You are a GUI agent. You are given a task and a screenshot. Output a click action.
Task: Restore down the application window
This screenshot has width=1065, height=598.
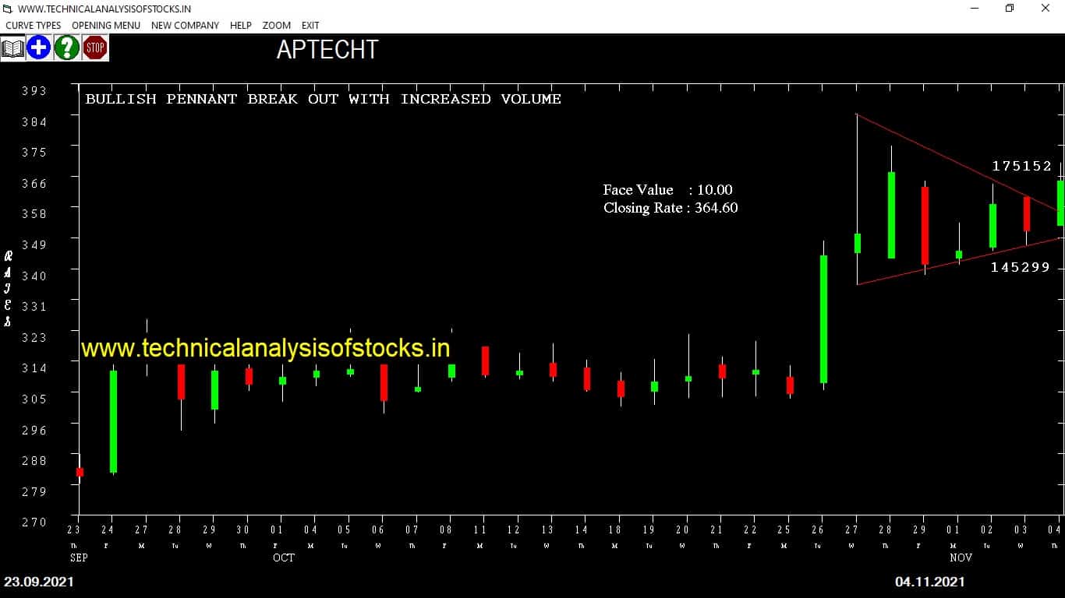(1010, 9)
